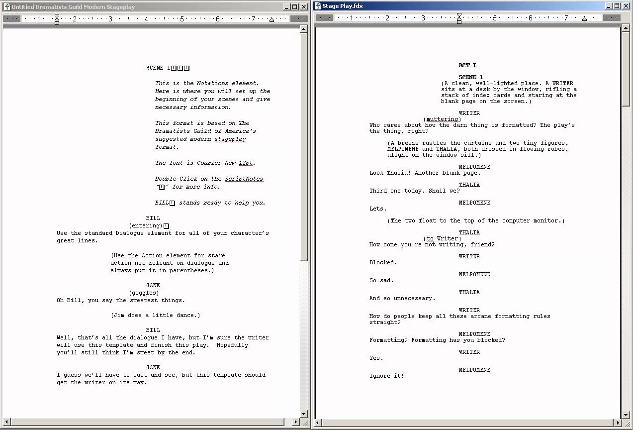Click the dialogue line 'Ignore it!'
This screenshot has width=633, height=430.
point(387,376)
